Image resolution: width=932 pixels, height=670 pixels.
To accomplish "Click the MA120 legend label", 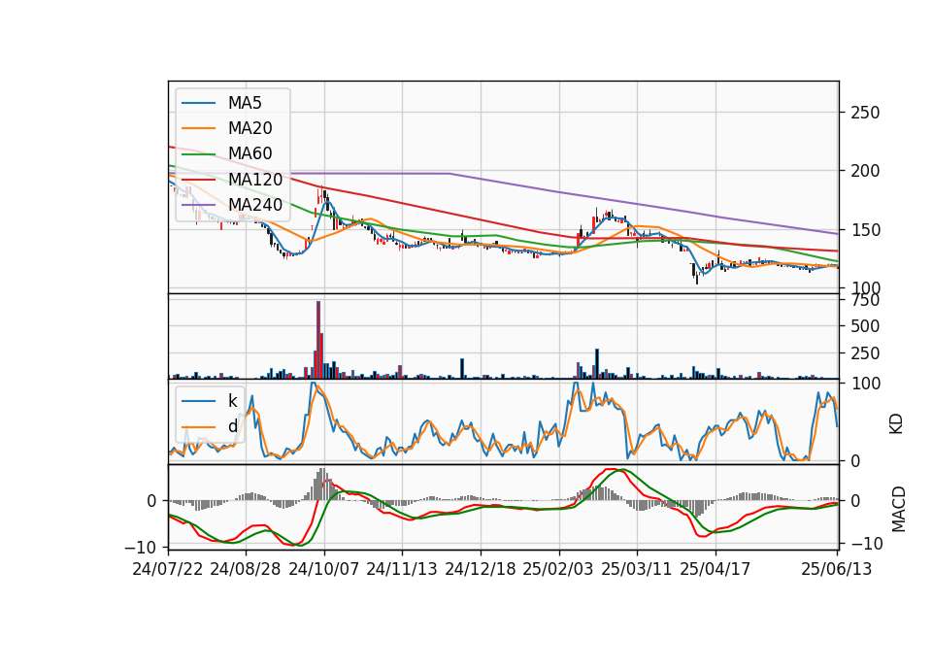I will (x=255, y=179).
